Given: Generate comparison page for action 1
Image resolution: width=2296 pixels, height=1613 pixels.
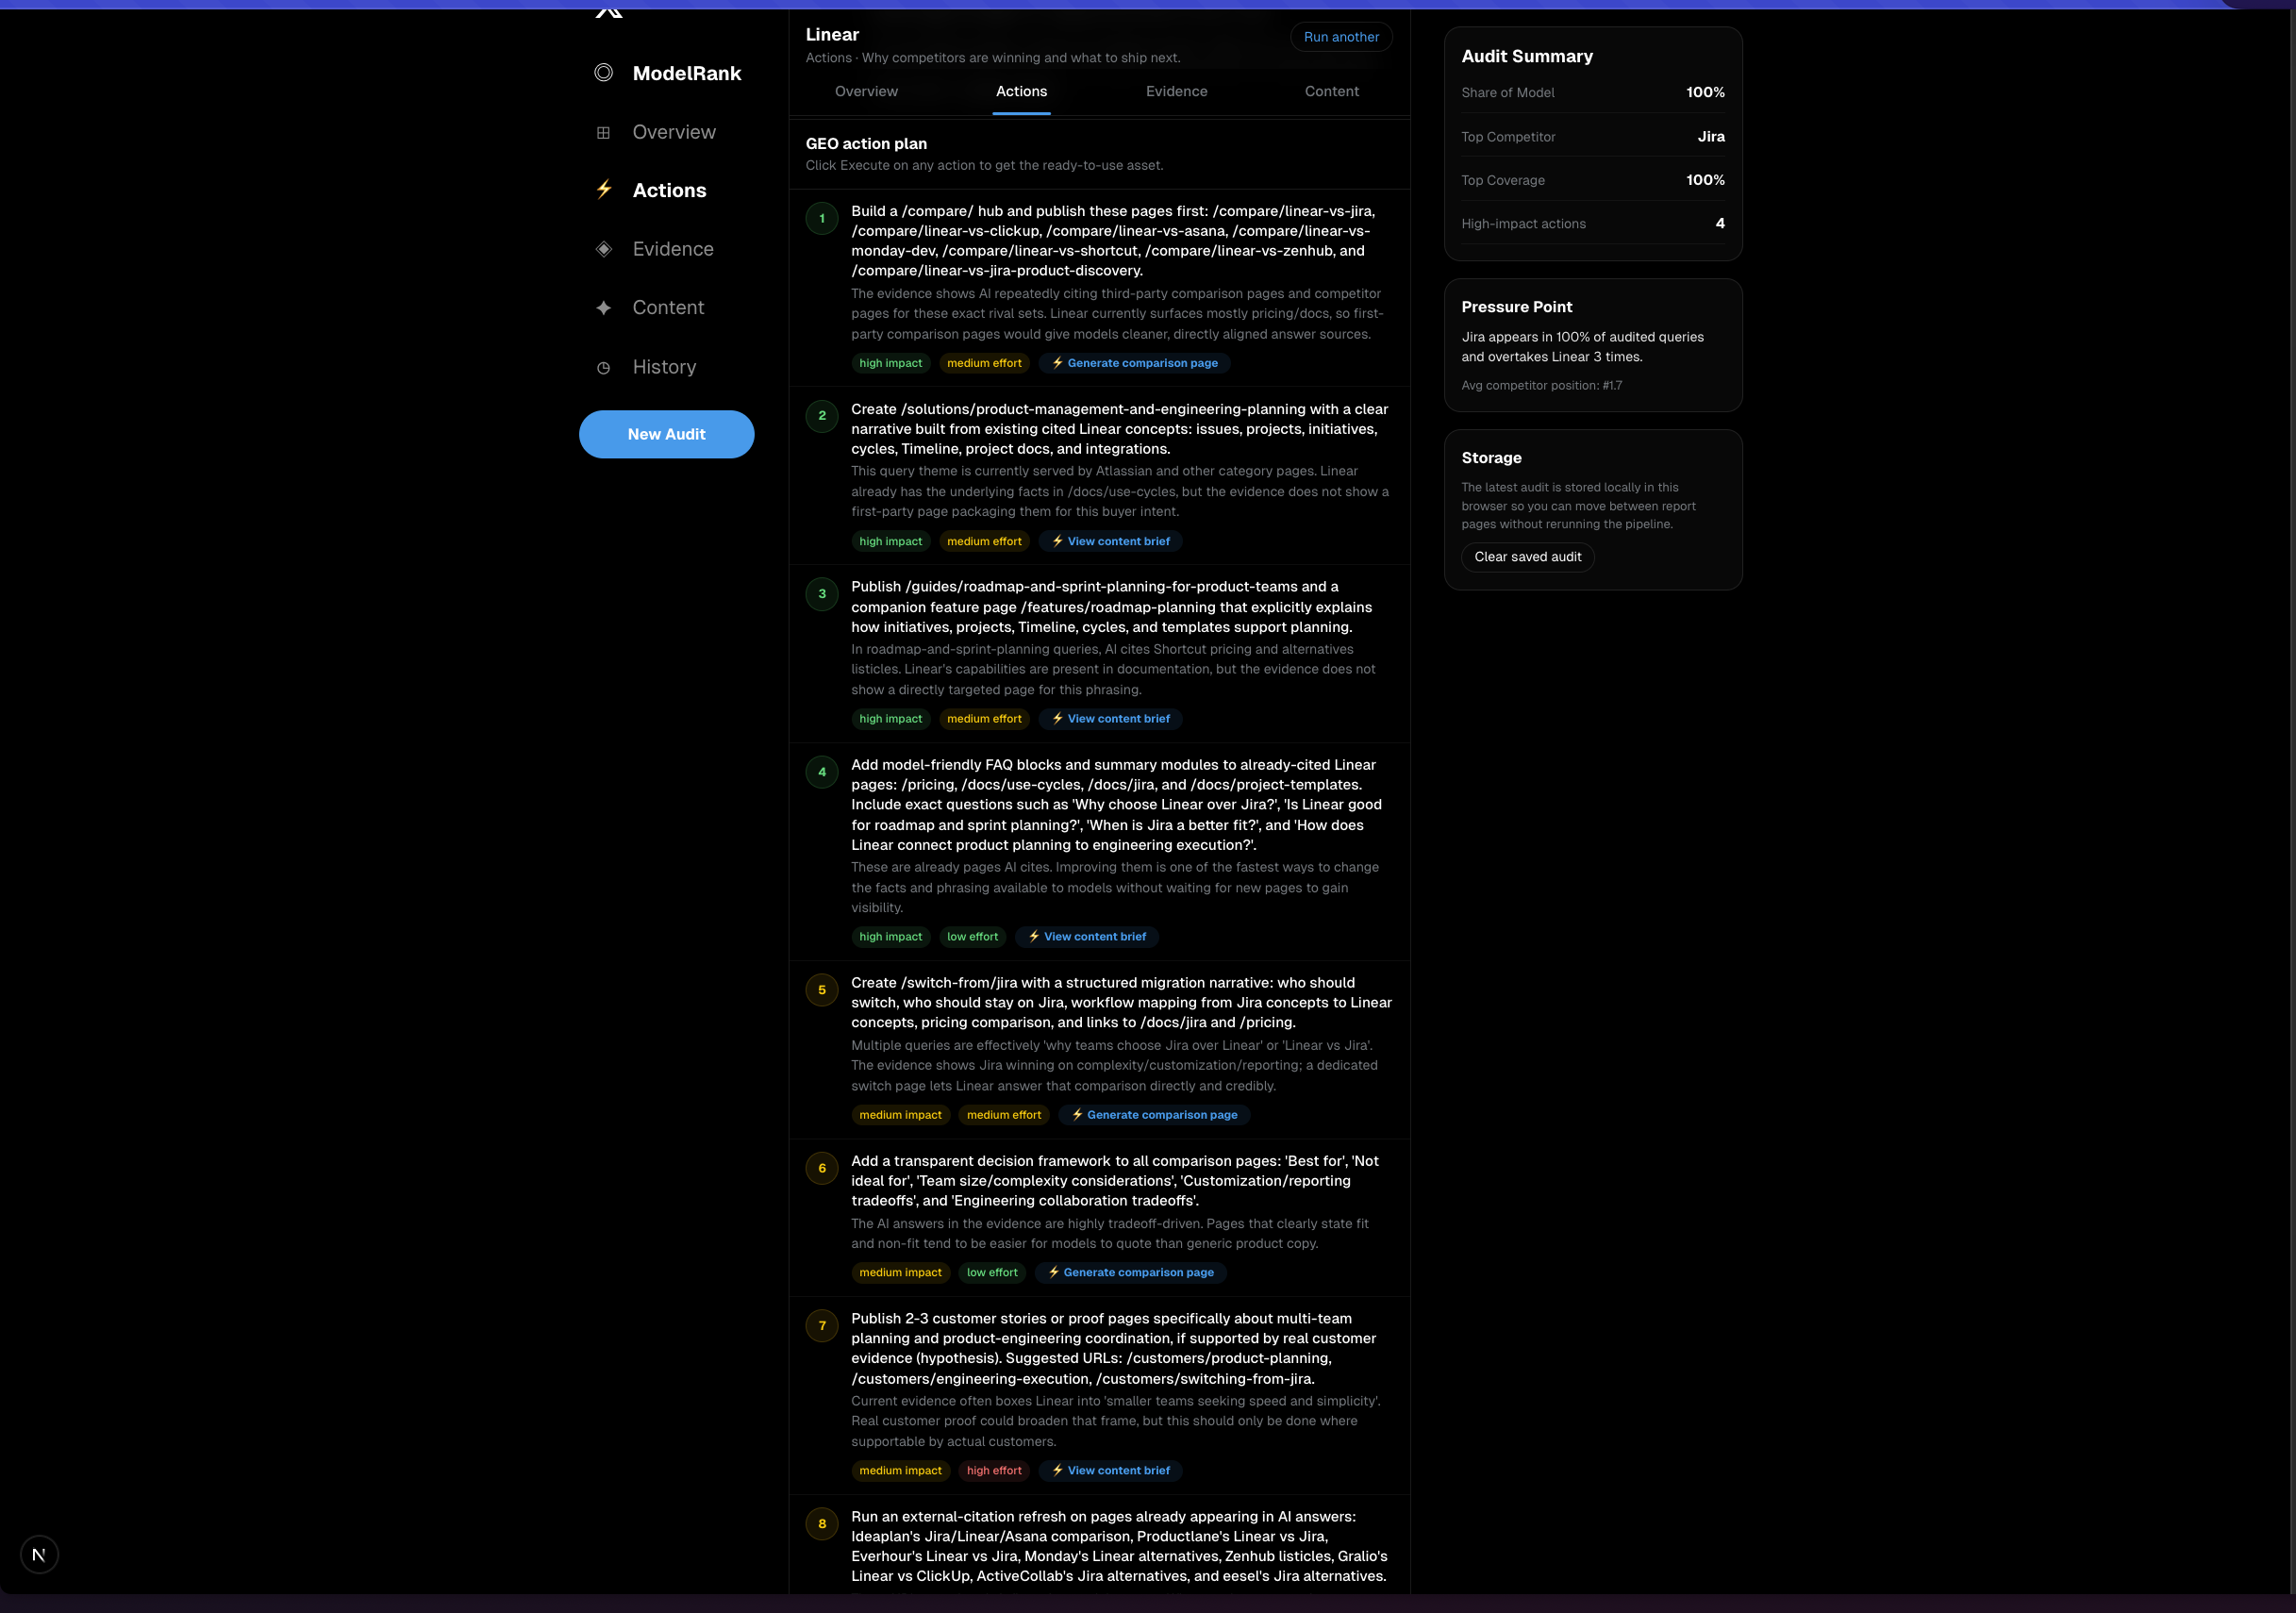Looking at the screenshot, I should pos(1134,363).
